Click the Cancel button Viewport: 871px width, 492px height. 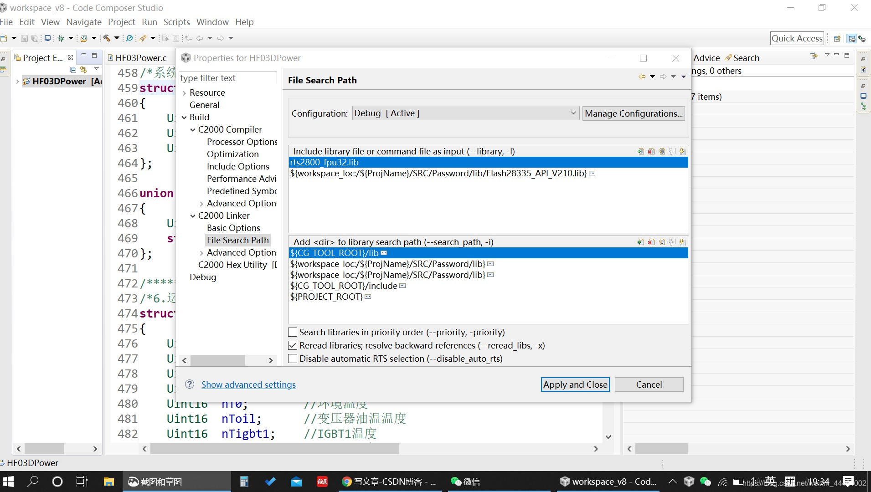coord(649,384)
